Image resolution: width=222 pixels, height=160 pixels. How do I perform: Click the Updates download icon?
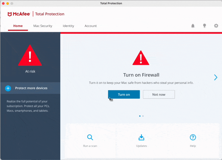click(x=141, y=137)
